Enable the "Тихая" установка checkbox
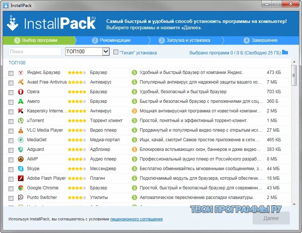 coord(116,52)
